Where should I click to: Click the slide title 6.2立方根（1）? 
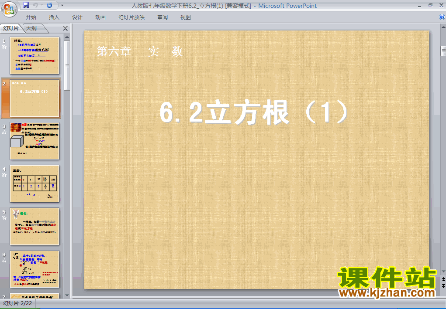(255, 112)
